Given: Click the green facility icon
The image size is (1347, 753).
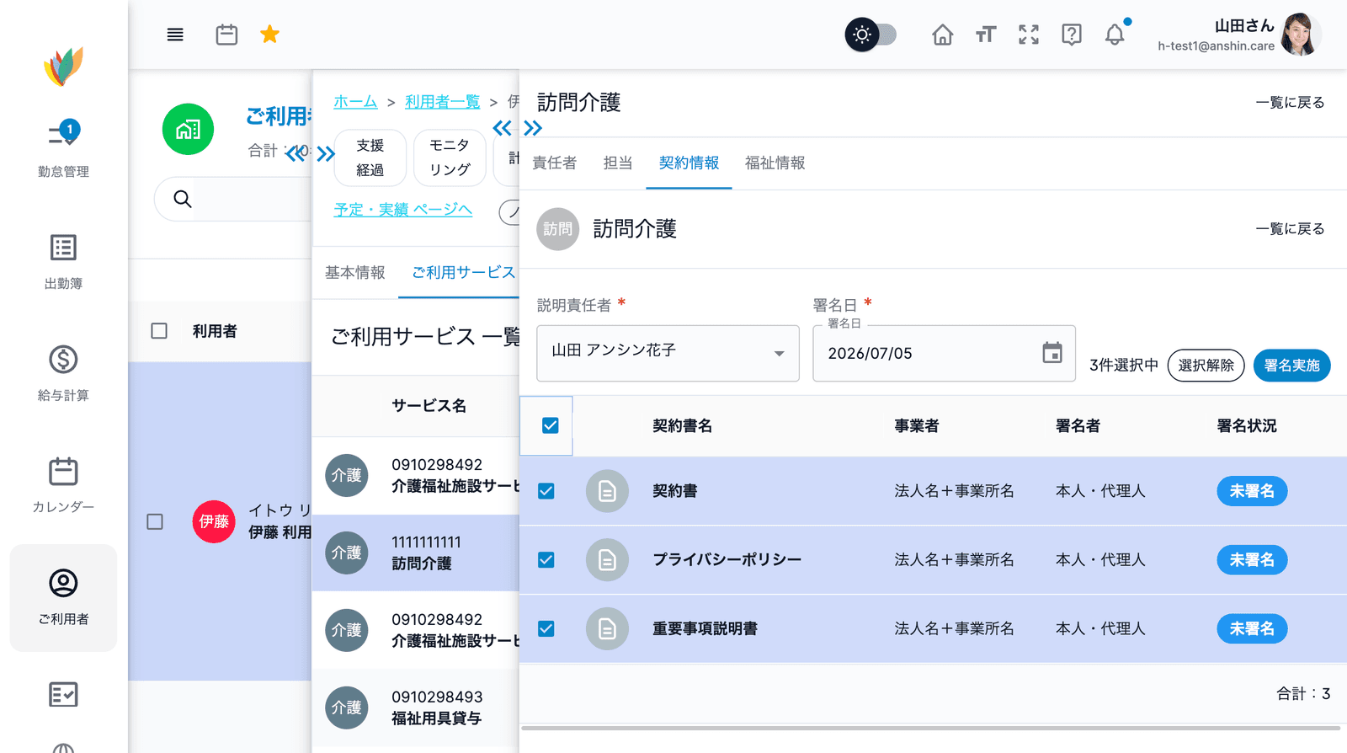Looking at the screenshot, I should point(188,129).
